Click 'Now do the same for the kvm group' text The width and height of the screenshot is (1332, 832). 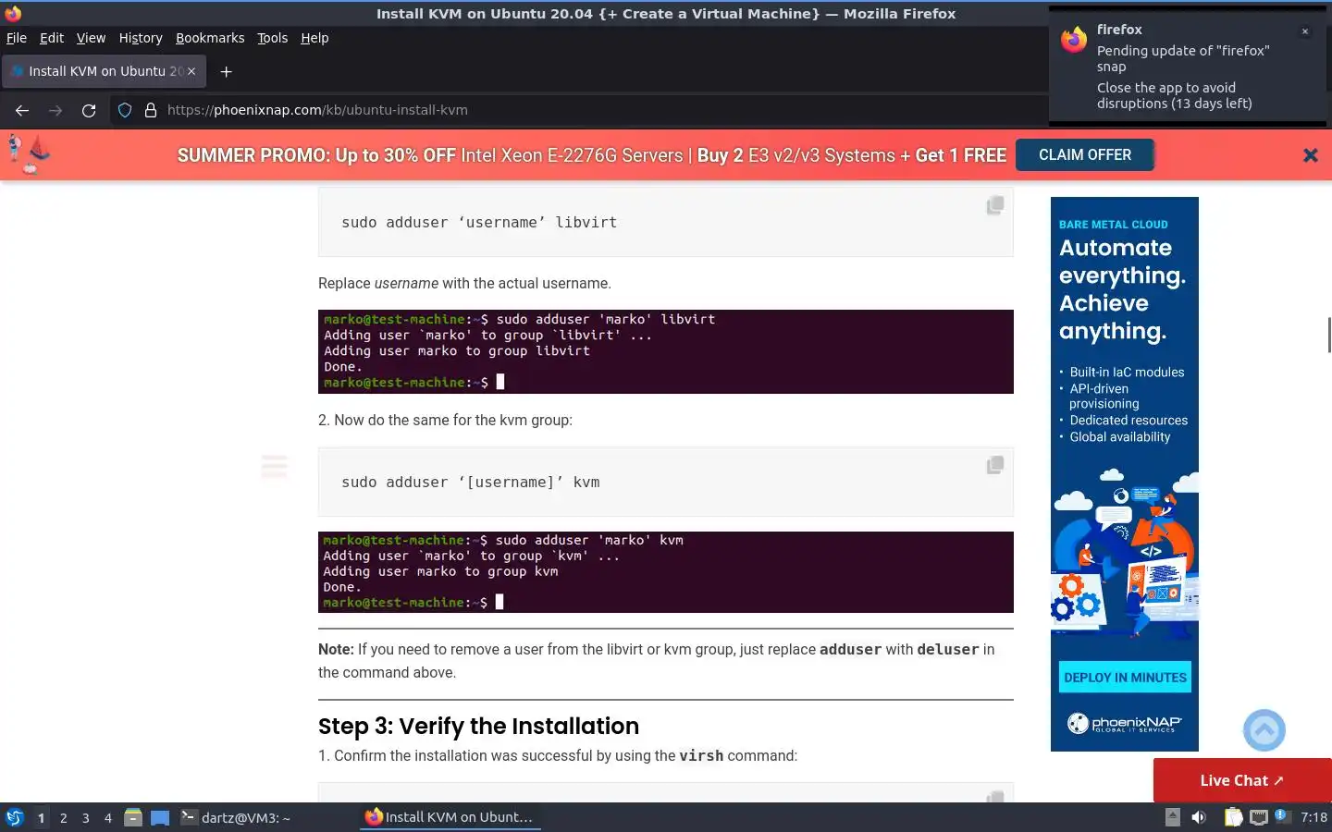click(x=453, y=420)
